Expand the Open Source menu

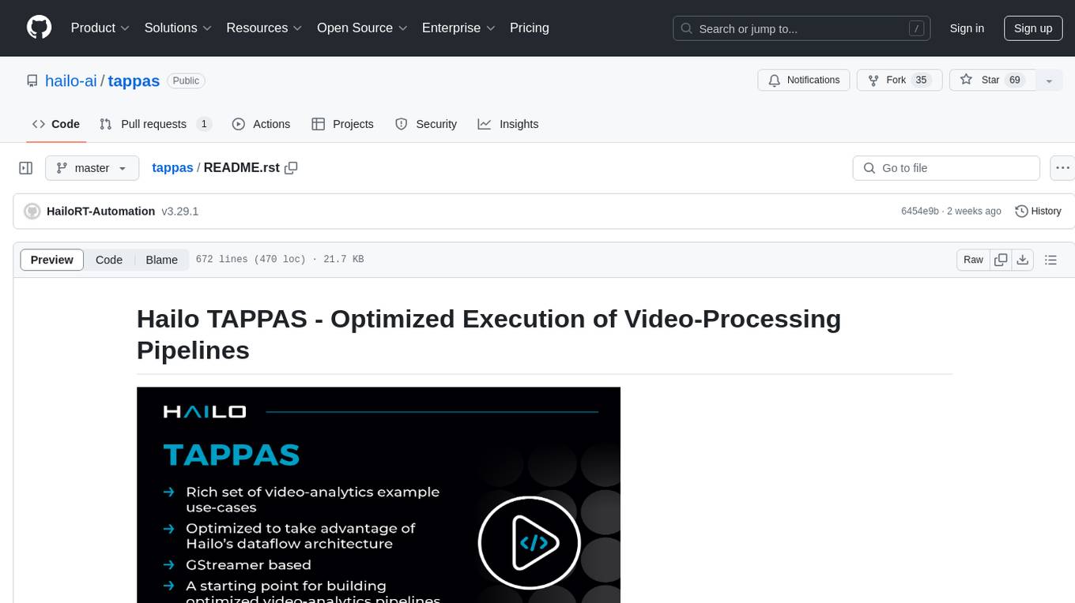coord(362,28)
